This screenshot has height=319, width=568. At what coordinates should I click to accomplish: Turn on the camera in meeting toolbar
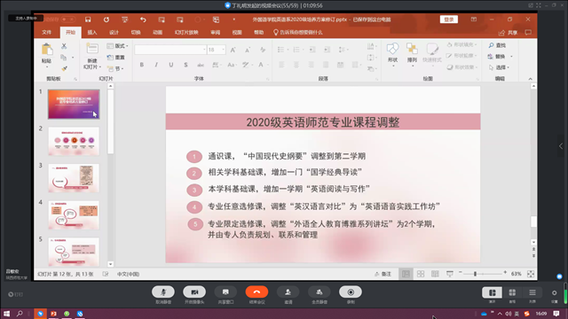tap(194, 292)
